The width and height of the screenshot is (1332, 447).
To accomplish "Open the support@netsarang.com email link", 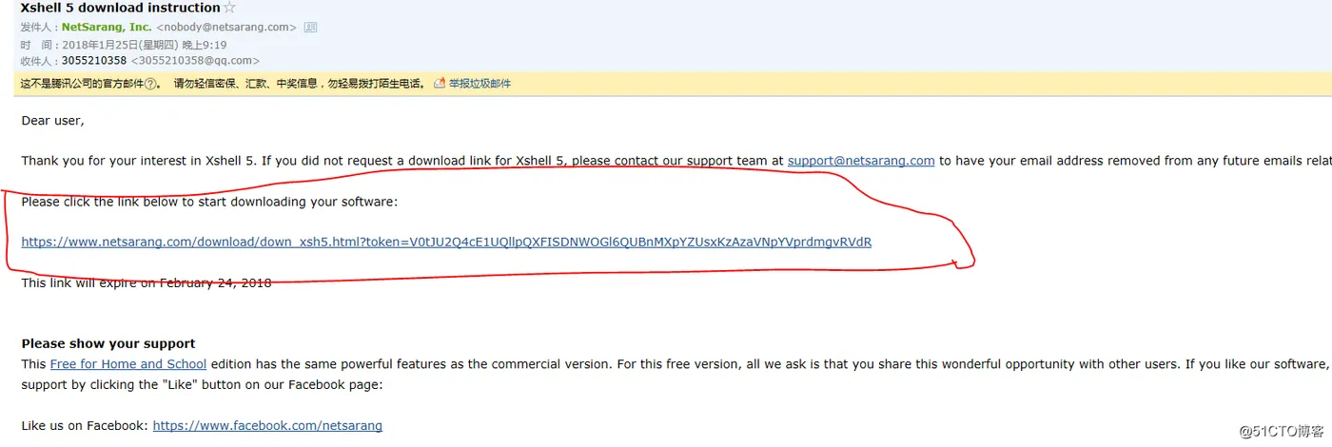I will (861, 161).
